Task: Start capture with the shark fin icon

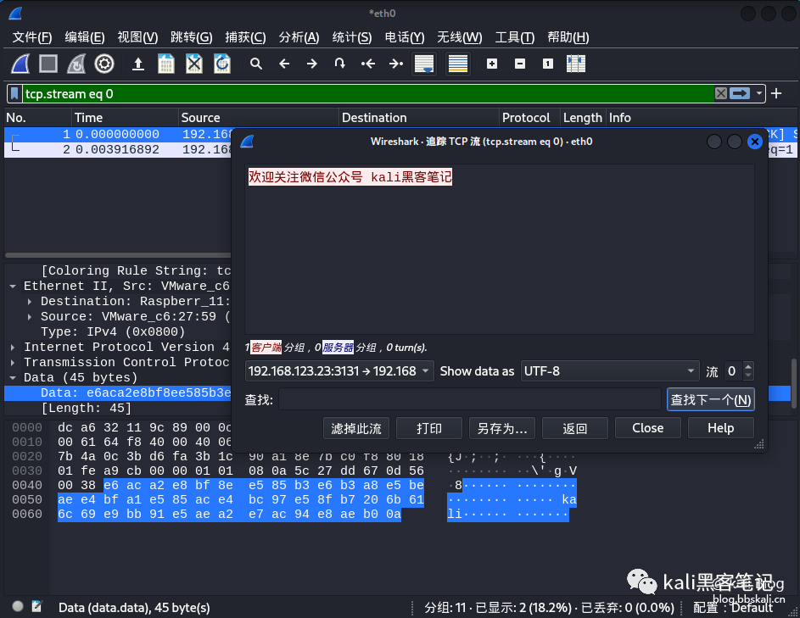Action: pyautogui.click(x=20, y=64)
